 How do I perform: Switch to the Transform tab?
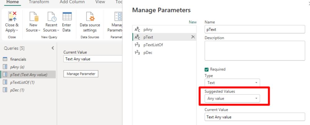(39, 2)
